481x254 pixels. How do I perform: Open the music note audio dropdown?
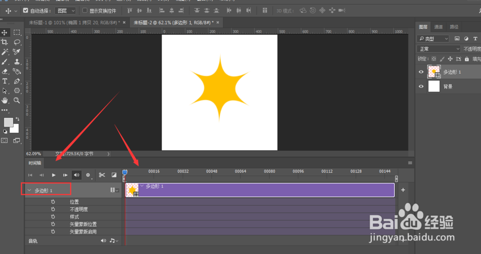114,241
